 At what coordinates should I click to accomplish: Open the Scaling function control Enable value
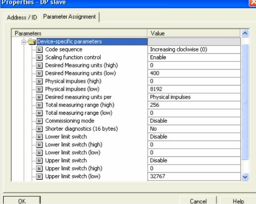tap(194, 58)
